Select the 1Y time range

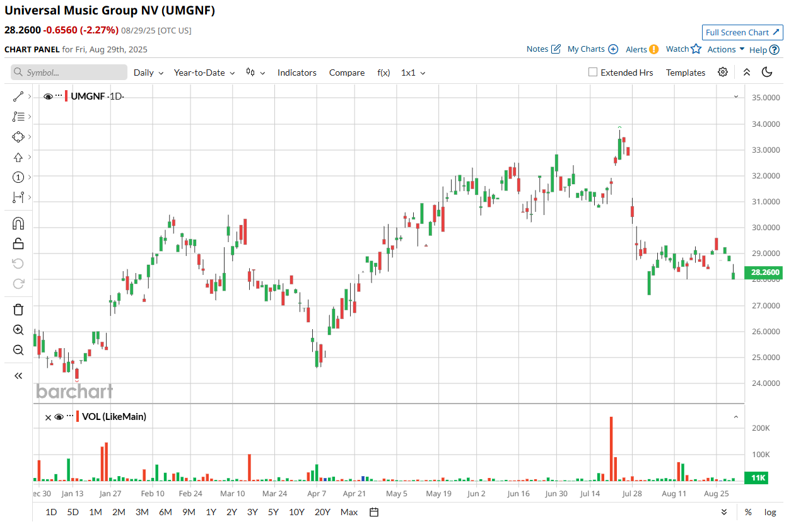pos(211,512)
